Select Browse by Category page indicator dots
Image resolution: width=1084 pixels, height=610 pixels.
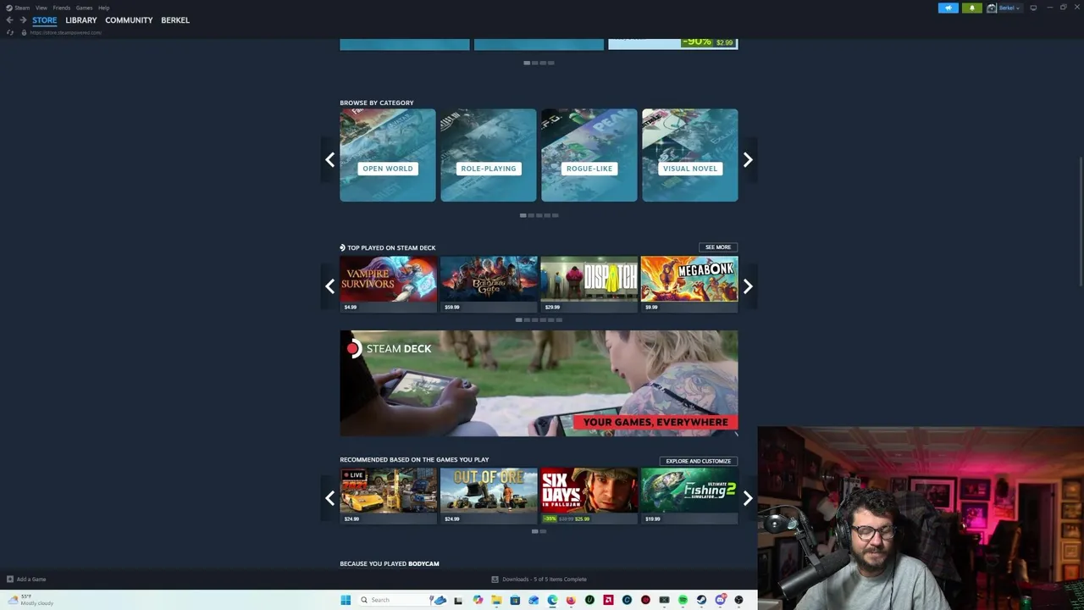click(x=539, y=215)
